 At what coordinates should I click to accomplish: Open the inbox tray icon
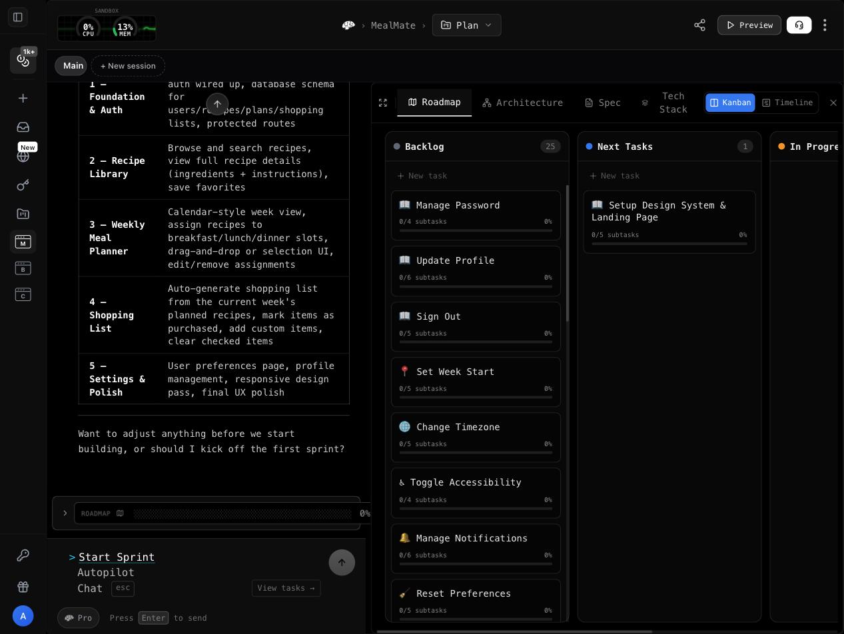tap(23, 127)
